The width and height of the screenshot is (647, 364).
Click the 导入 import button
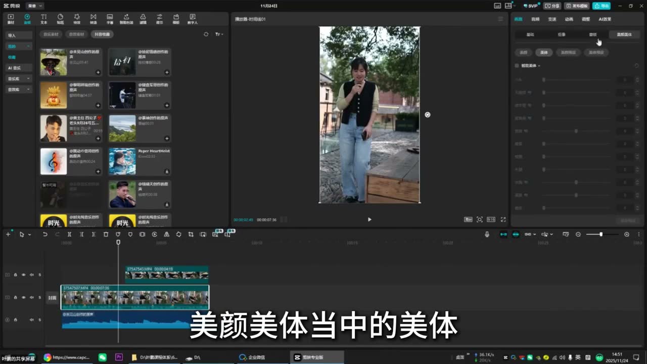click(19, 35)
